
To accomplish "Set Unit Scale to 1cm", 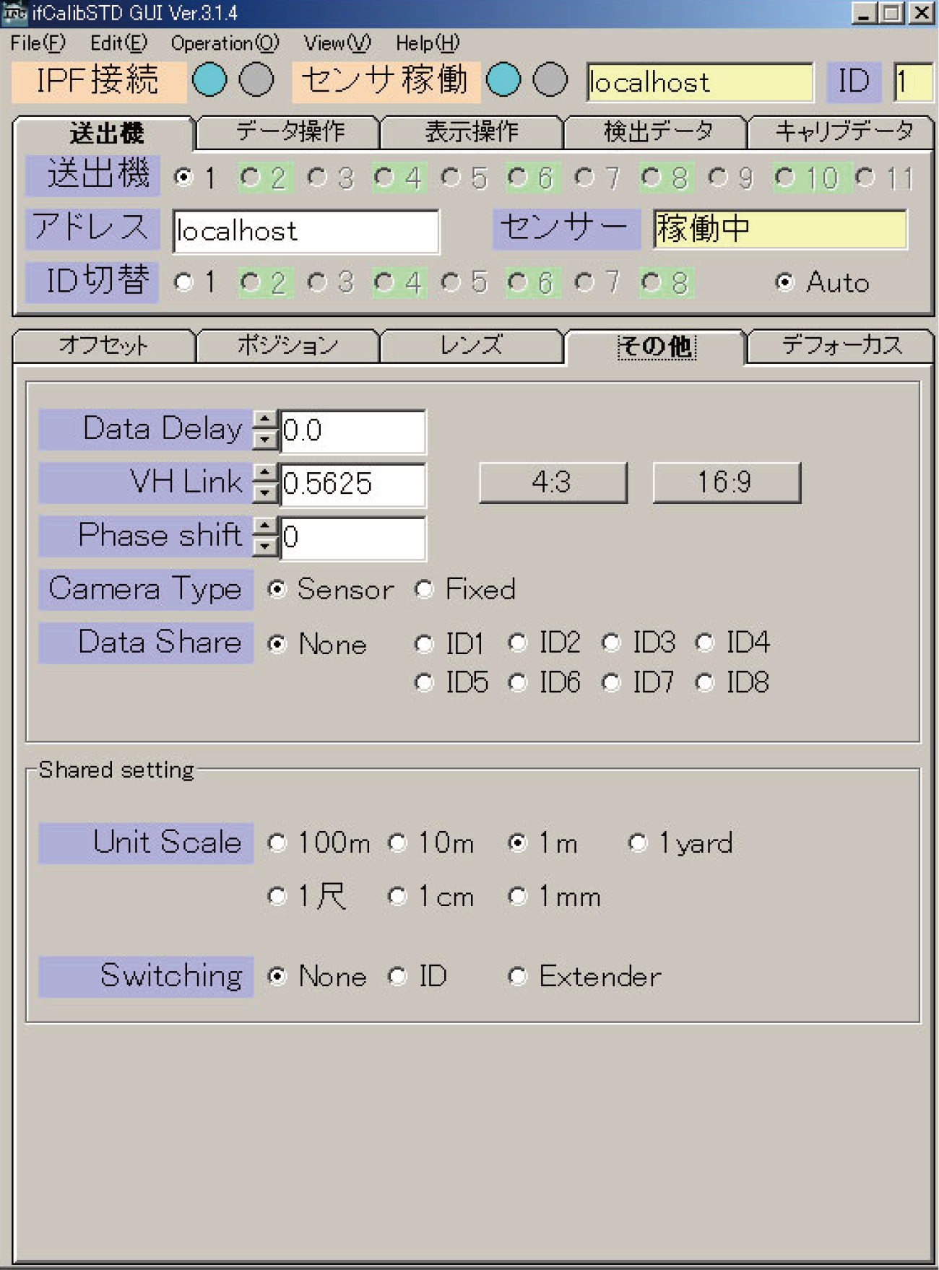I will tap(398, 897).
